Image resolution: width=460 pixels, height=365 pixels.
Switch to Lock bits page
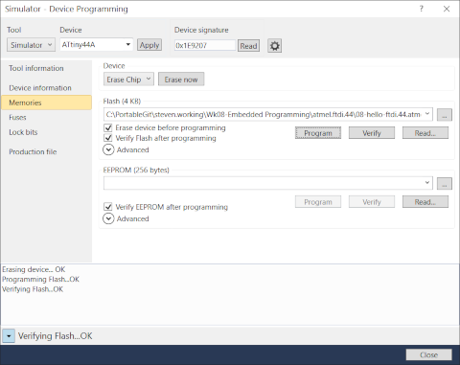tap(23, 132)
